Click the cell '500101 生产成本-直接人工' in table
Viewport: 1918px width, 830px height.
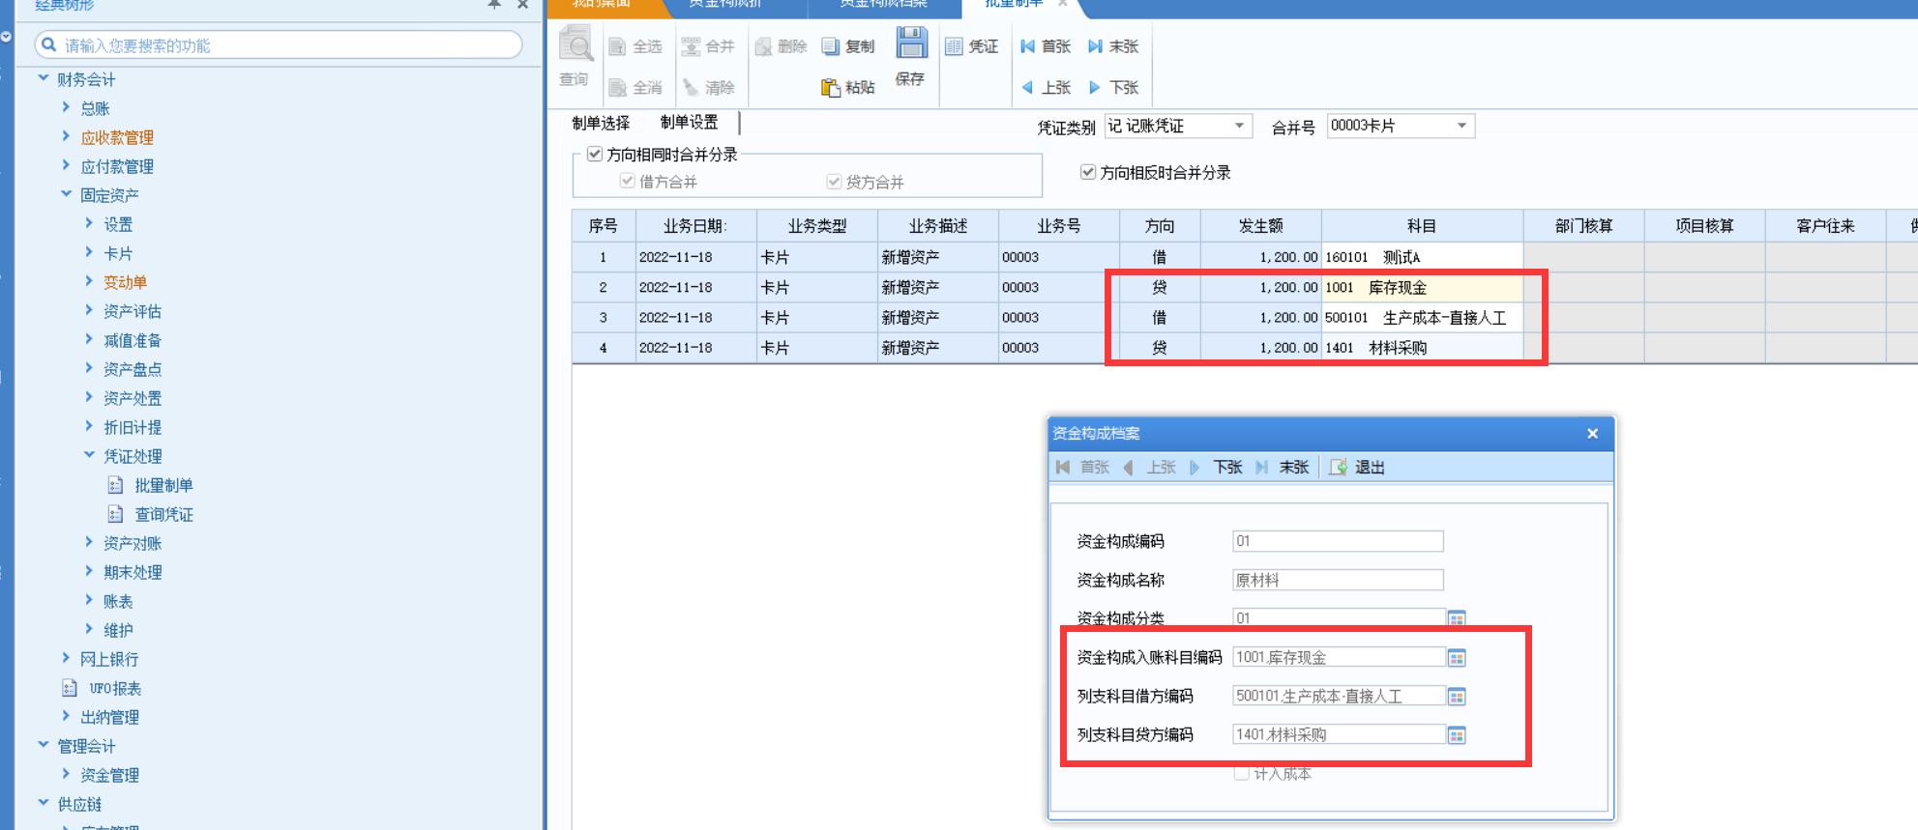coord(1422,317)
